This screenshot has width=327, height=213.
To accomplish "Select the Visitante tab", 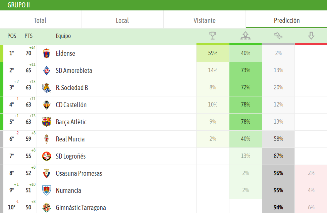I will point(205,20).
